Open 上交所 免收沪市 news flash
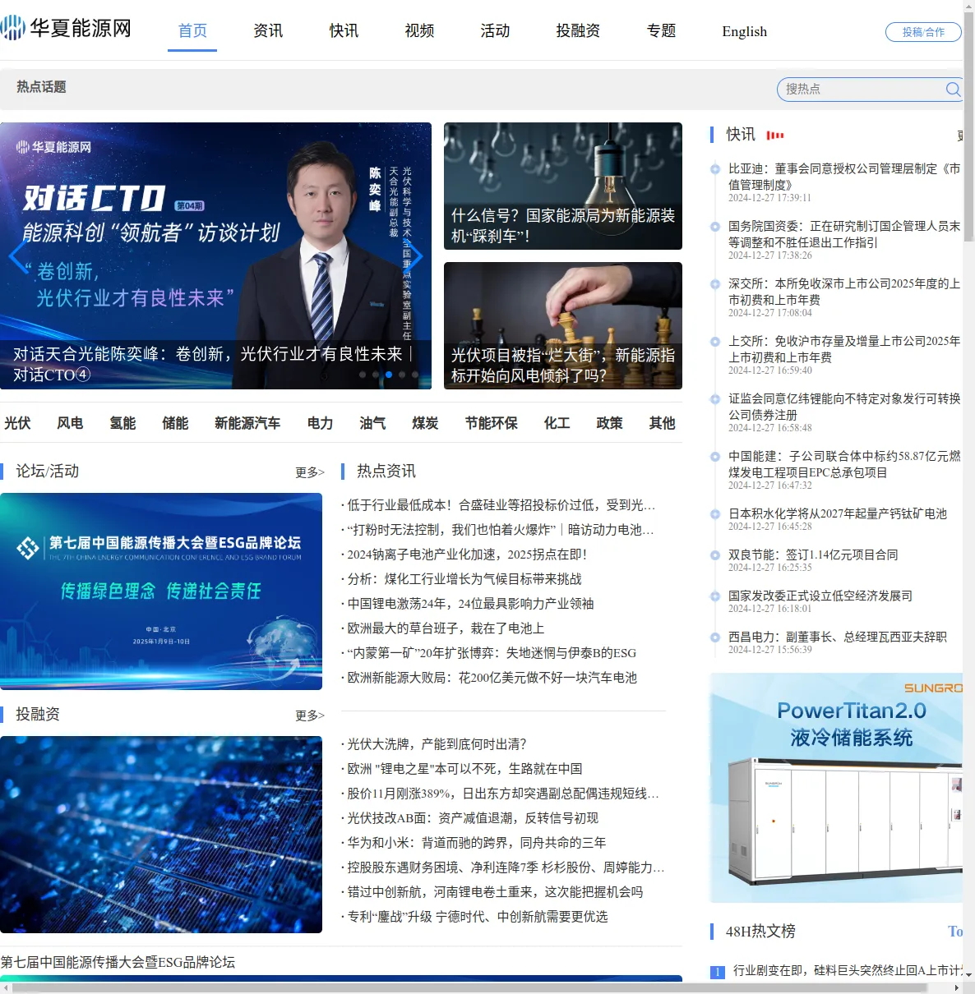This screenshot has height=994, width=975. 844,349
